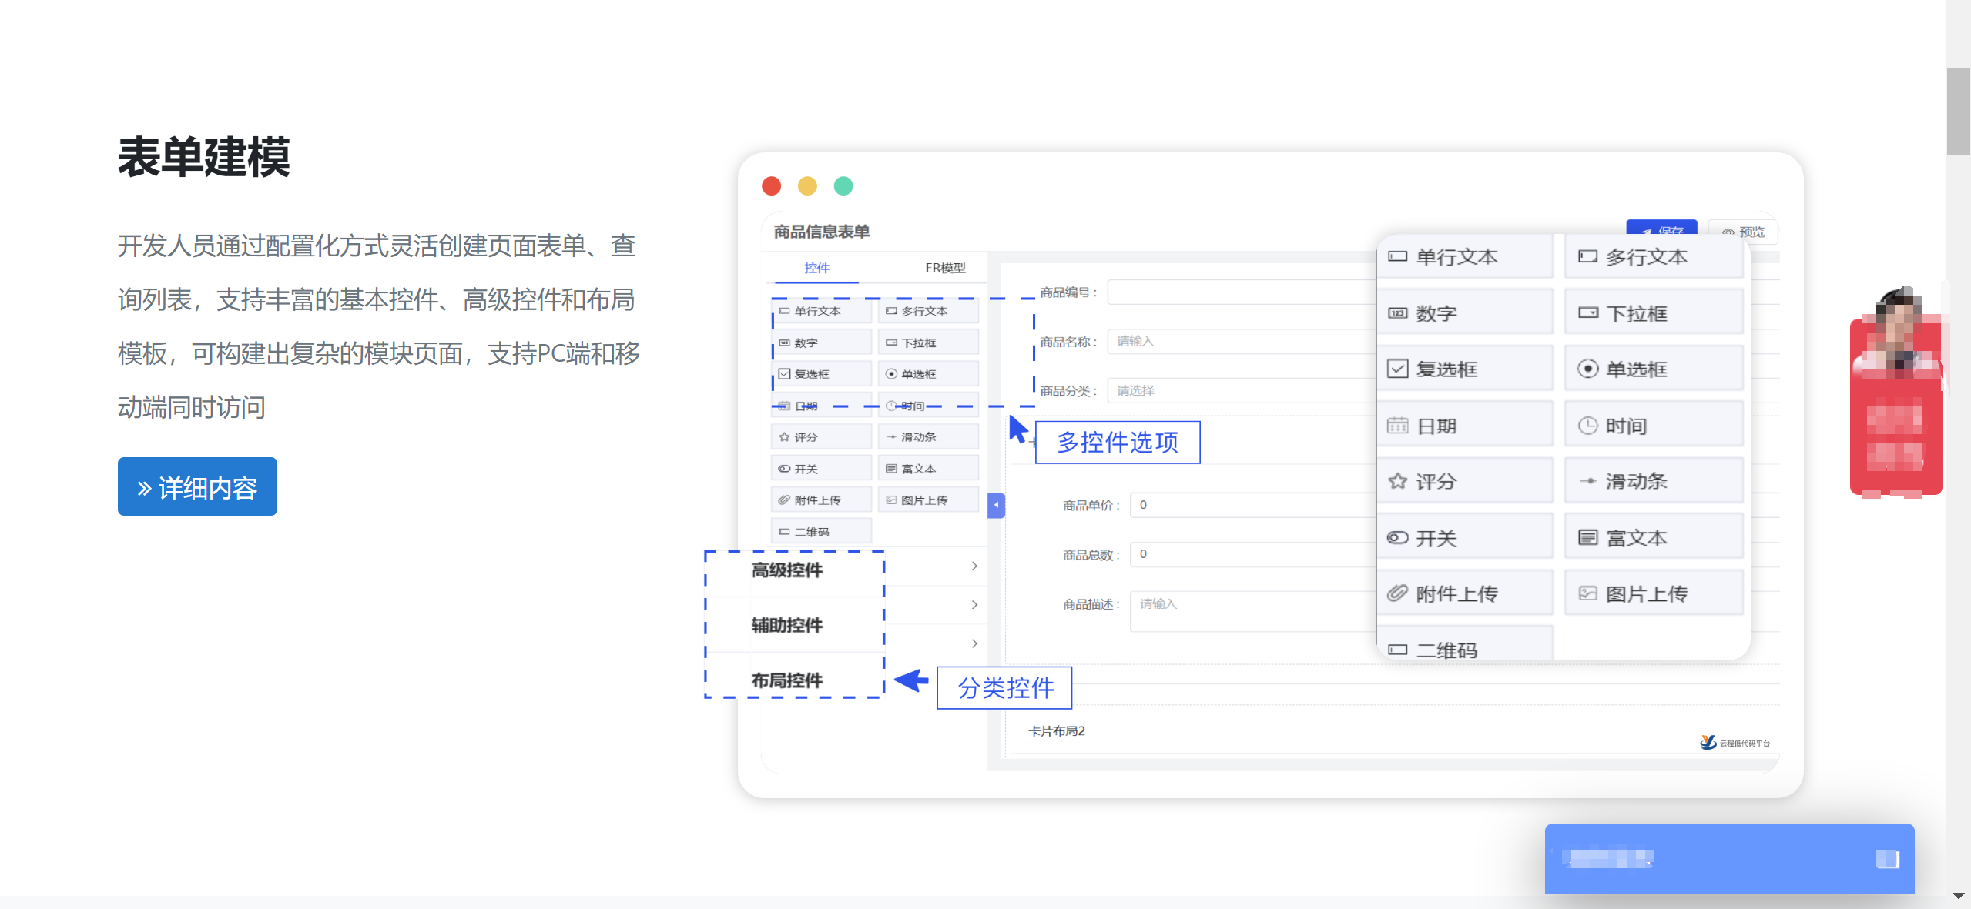Expand the 布局控件 section chevron
Screen dimensions: 1971x909
(974, 643)
